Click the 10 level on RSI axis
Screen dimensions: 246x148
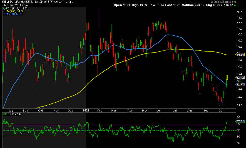[238, 143]
